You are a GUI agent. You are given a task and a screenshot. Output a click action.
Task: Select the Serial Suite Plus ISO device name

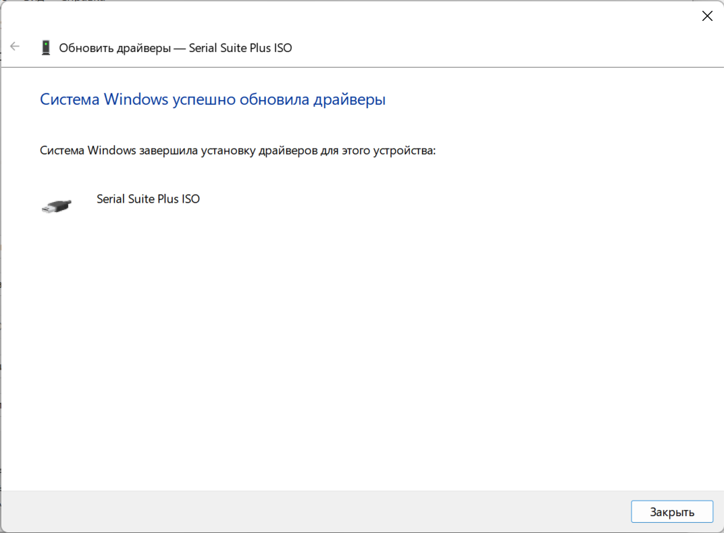click(148, 199)
